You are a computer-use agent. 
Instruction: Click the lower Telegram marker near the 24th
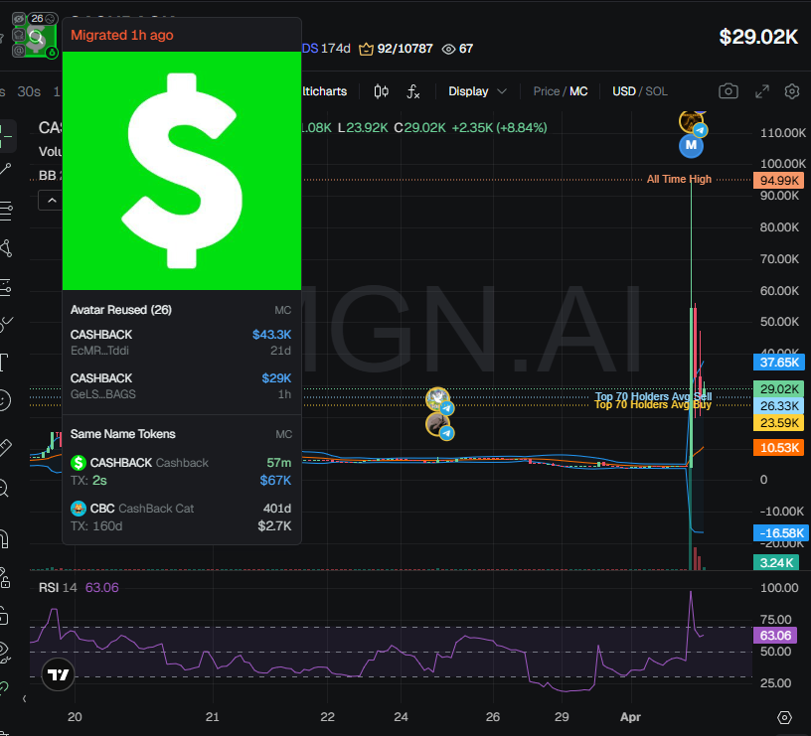(x=438, y=426)
